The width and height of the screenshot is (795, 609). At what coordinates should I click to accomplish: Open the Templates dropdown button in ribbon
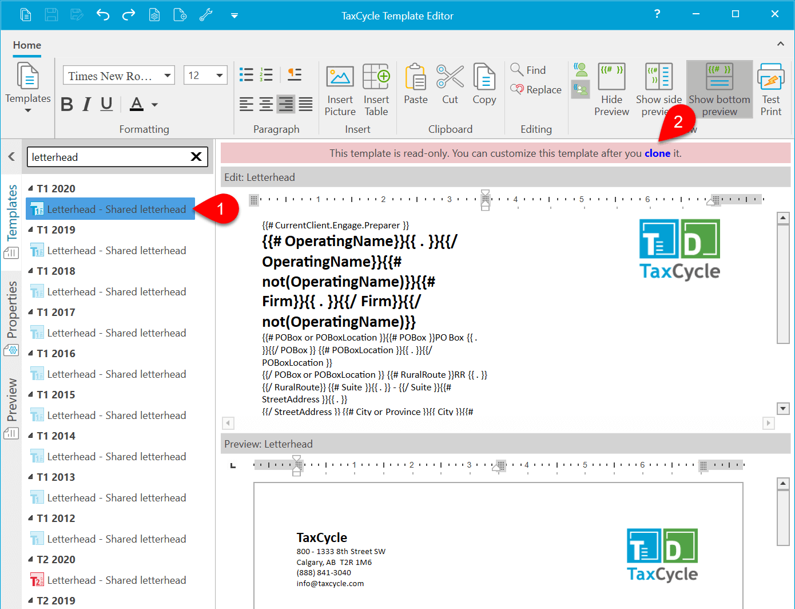click(x=28, y=88)
